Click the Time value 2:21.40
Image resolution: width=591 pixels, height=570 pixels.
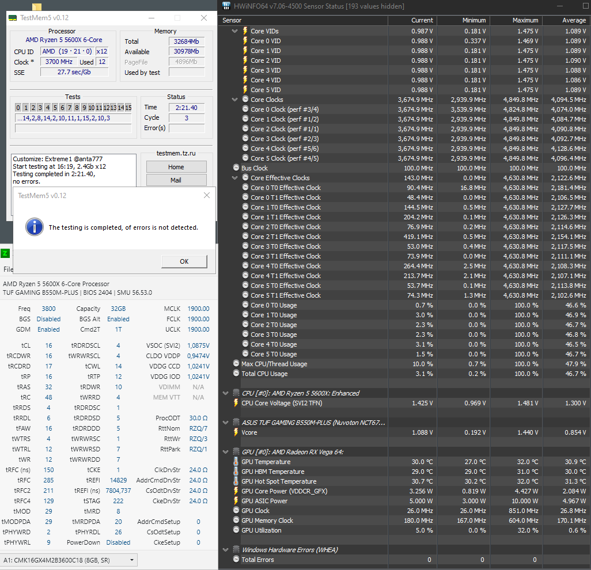click(187, 107)
